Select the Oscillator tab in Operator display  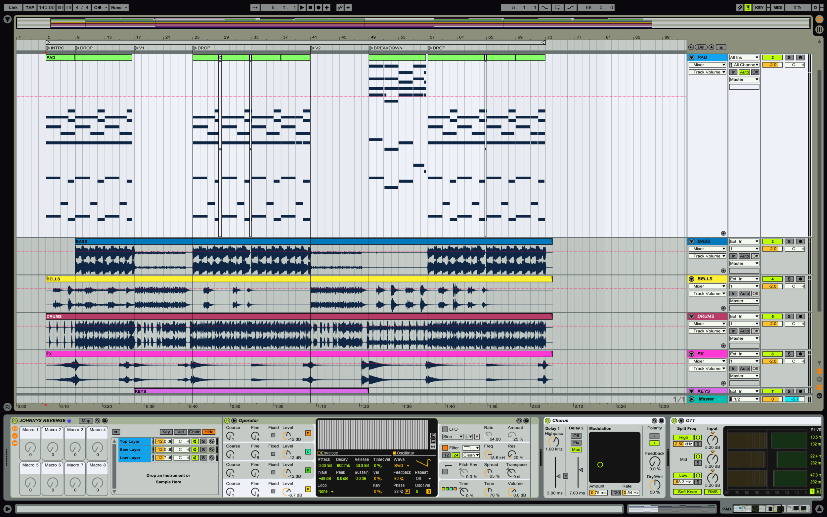point(404,453)
